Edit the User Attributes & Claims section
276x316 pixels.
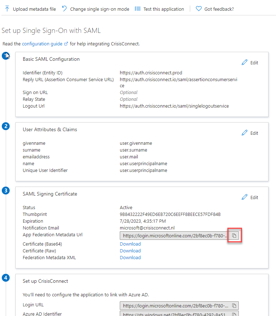pyautogui.click(x=254, y=133)
